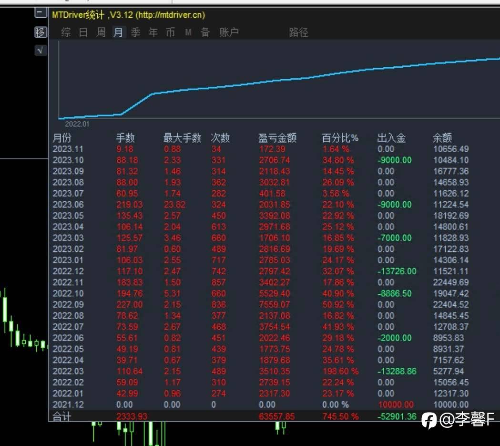This screenshot has width=500, height=446.
Task: Select the 2022.07 month row
Action: coord(261,327)
